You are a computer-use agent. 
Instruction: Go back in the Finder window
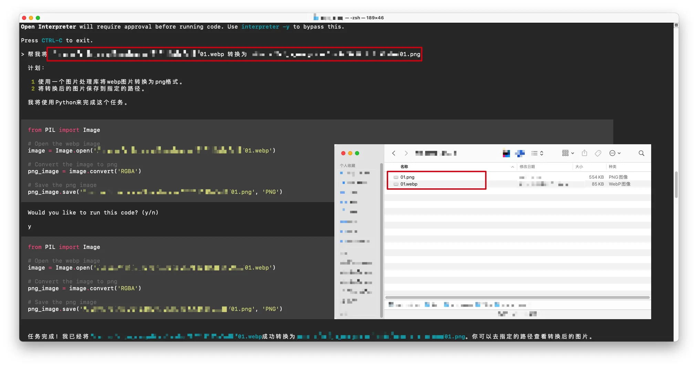(394, 153)
